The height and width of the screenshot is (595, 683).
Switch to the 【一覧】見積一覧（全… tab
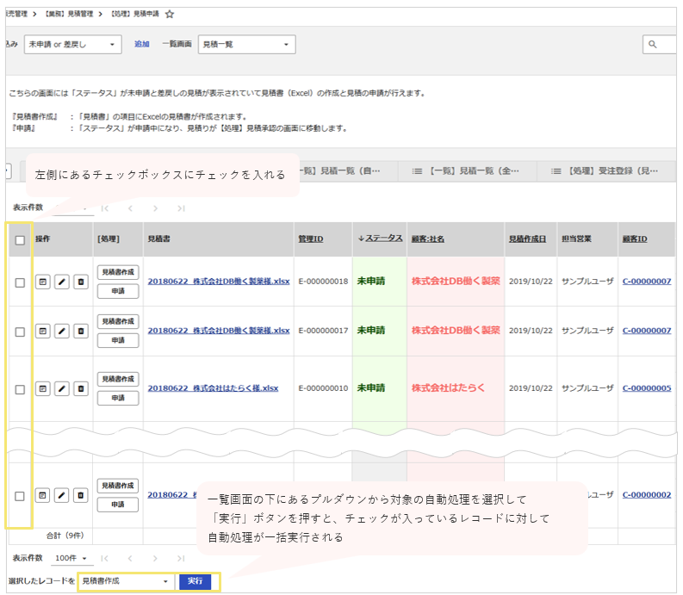pos(466,171)
